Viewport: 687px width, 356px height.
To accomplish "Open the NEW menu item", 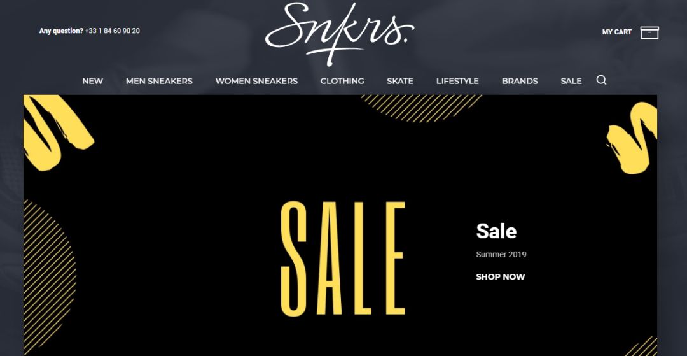I will point(92,81).
